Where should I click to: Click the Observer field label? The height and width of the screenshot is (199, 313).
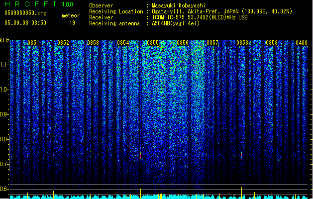(101, 5)
